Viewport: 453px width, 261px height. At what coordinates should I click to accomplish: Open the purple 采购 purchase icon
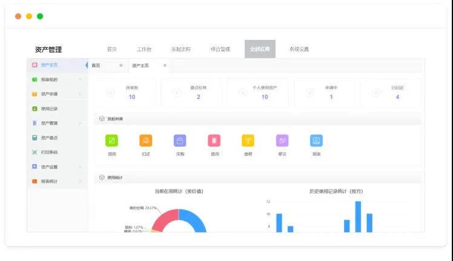(180, 141)
